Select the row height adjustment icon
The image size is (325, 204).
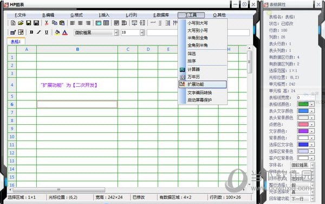pyautogui.click(x=153, y=22)
